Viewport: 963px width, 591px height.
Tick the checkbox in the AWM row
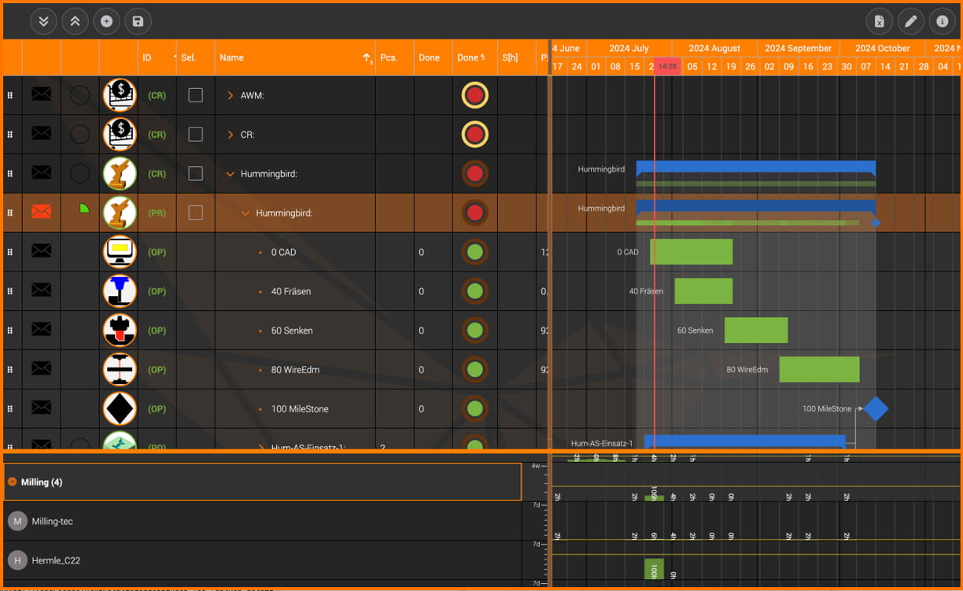coord(195,95)
